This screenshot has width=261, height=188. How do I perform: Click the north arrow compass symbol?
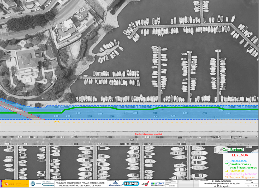coord(49,21)
